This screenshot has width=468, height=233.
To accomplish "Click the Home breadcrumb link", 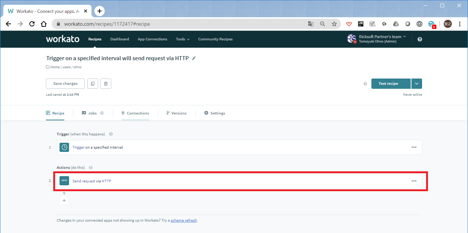I will (x=55, y=67).
